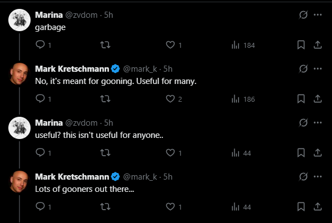Repost the "garbage" tweet
Image resolution: width=332 pixels, height=223 pixels.
click(105, 44)
